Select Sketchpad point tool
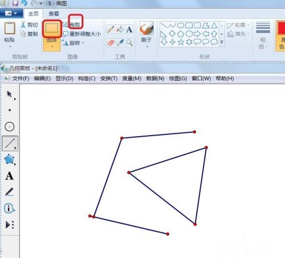Screen dimensions: 285x258 point(10,110)
